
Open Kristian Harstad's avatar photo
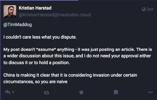pyautogui.click(x=10, y=11)
